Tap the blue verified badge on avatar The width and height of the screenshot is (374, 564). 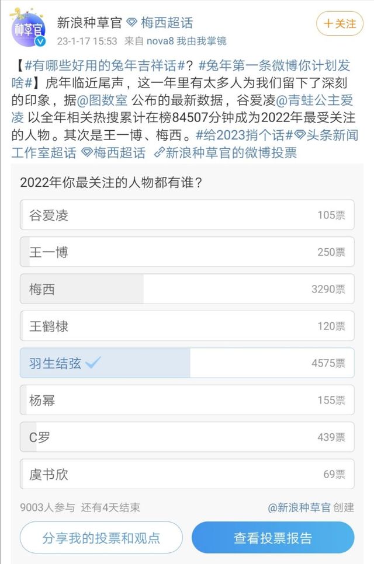click(41, 41)
